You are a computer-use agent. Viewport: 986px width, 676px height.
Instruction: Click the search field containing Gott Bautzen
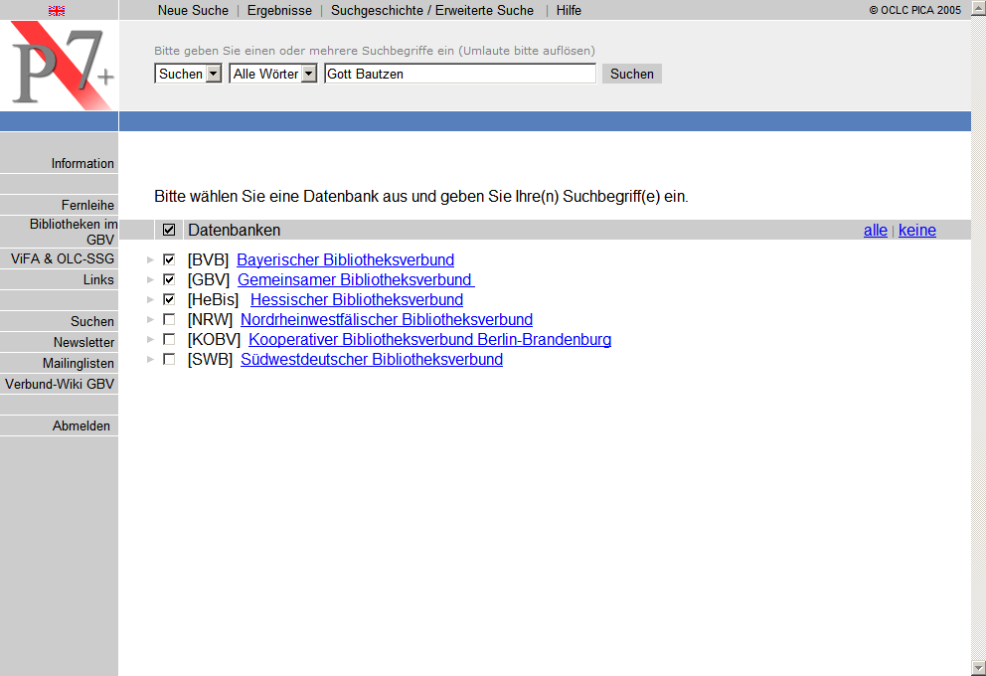(x=460, y=74)
